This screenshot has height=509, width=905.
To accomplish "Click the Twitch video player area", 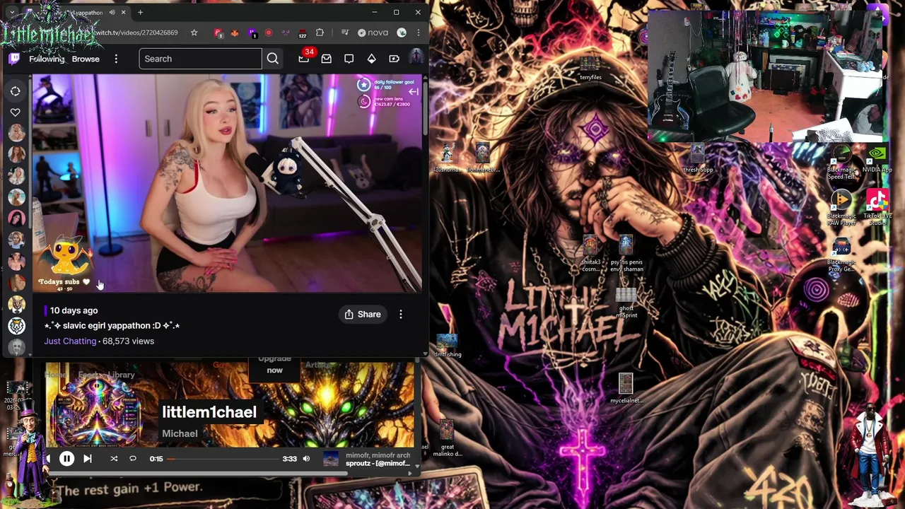I will click(227, 183).
